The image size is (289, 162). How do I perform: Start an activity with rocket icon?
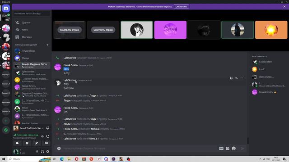(x=37, y=143)
